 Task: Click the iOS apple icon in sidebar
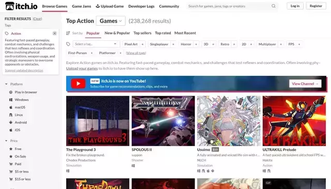pyautogui.click(x=11, y=130)
